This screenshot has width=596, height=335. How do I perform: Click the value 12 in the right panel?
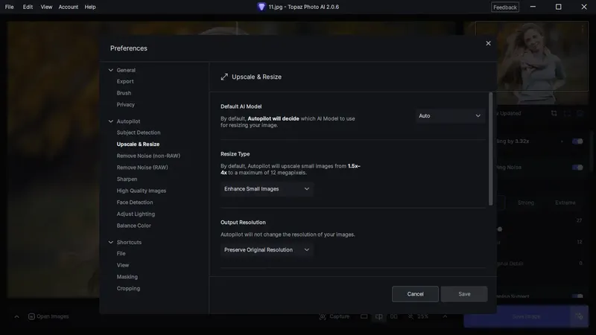pos(579,242)
